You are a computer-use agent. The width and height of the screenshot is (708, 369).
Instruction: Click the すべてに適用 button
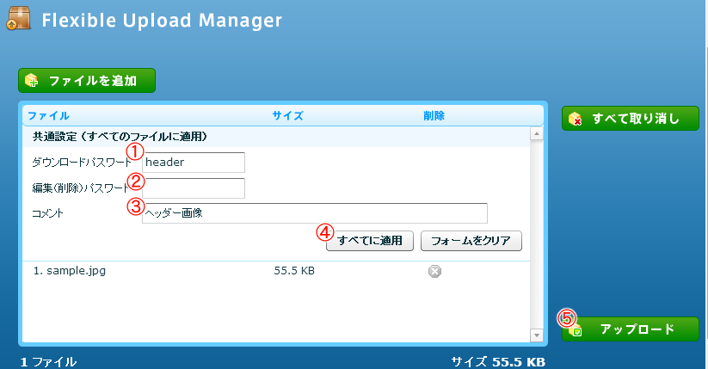370,241
